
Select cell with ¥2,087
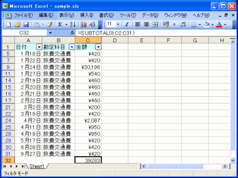pyautogui.click(x=88, y=121)
